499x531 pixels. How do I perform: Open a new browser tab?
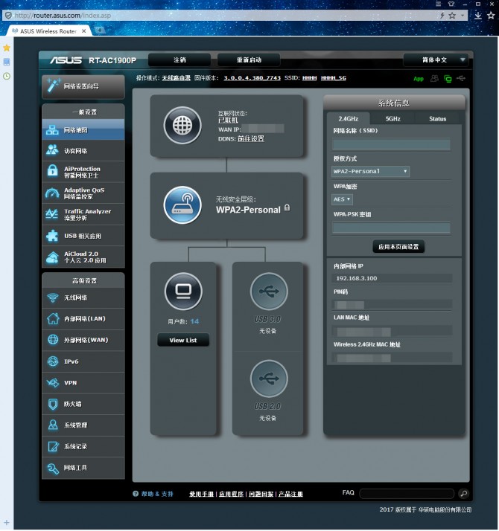click(x=100, y=30)
